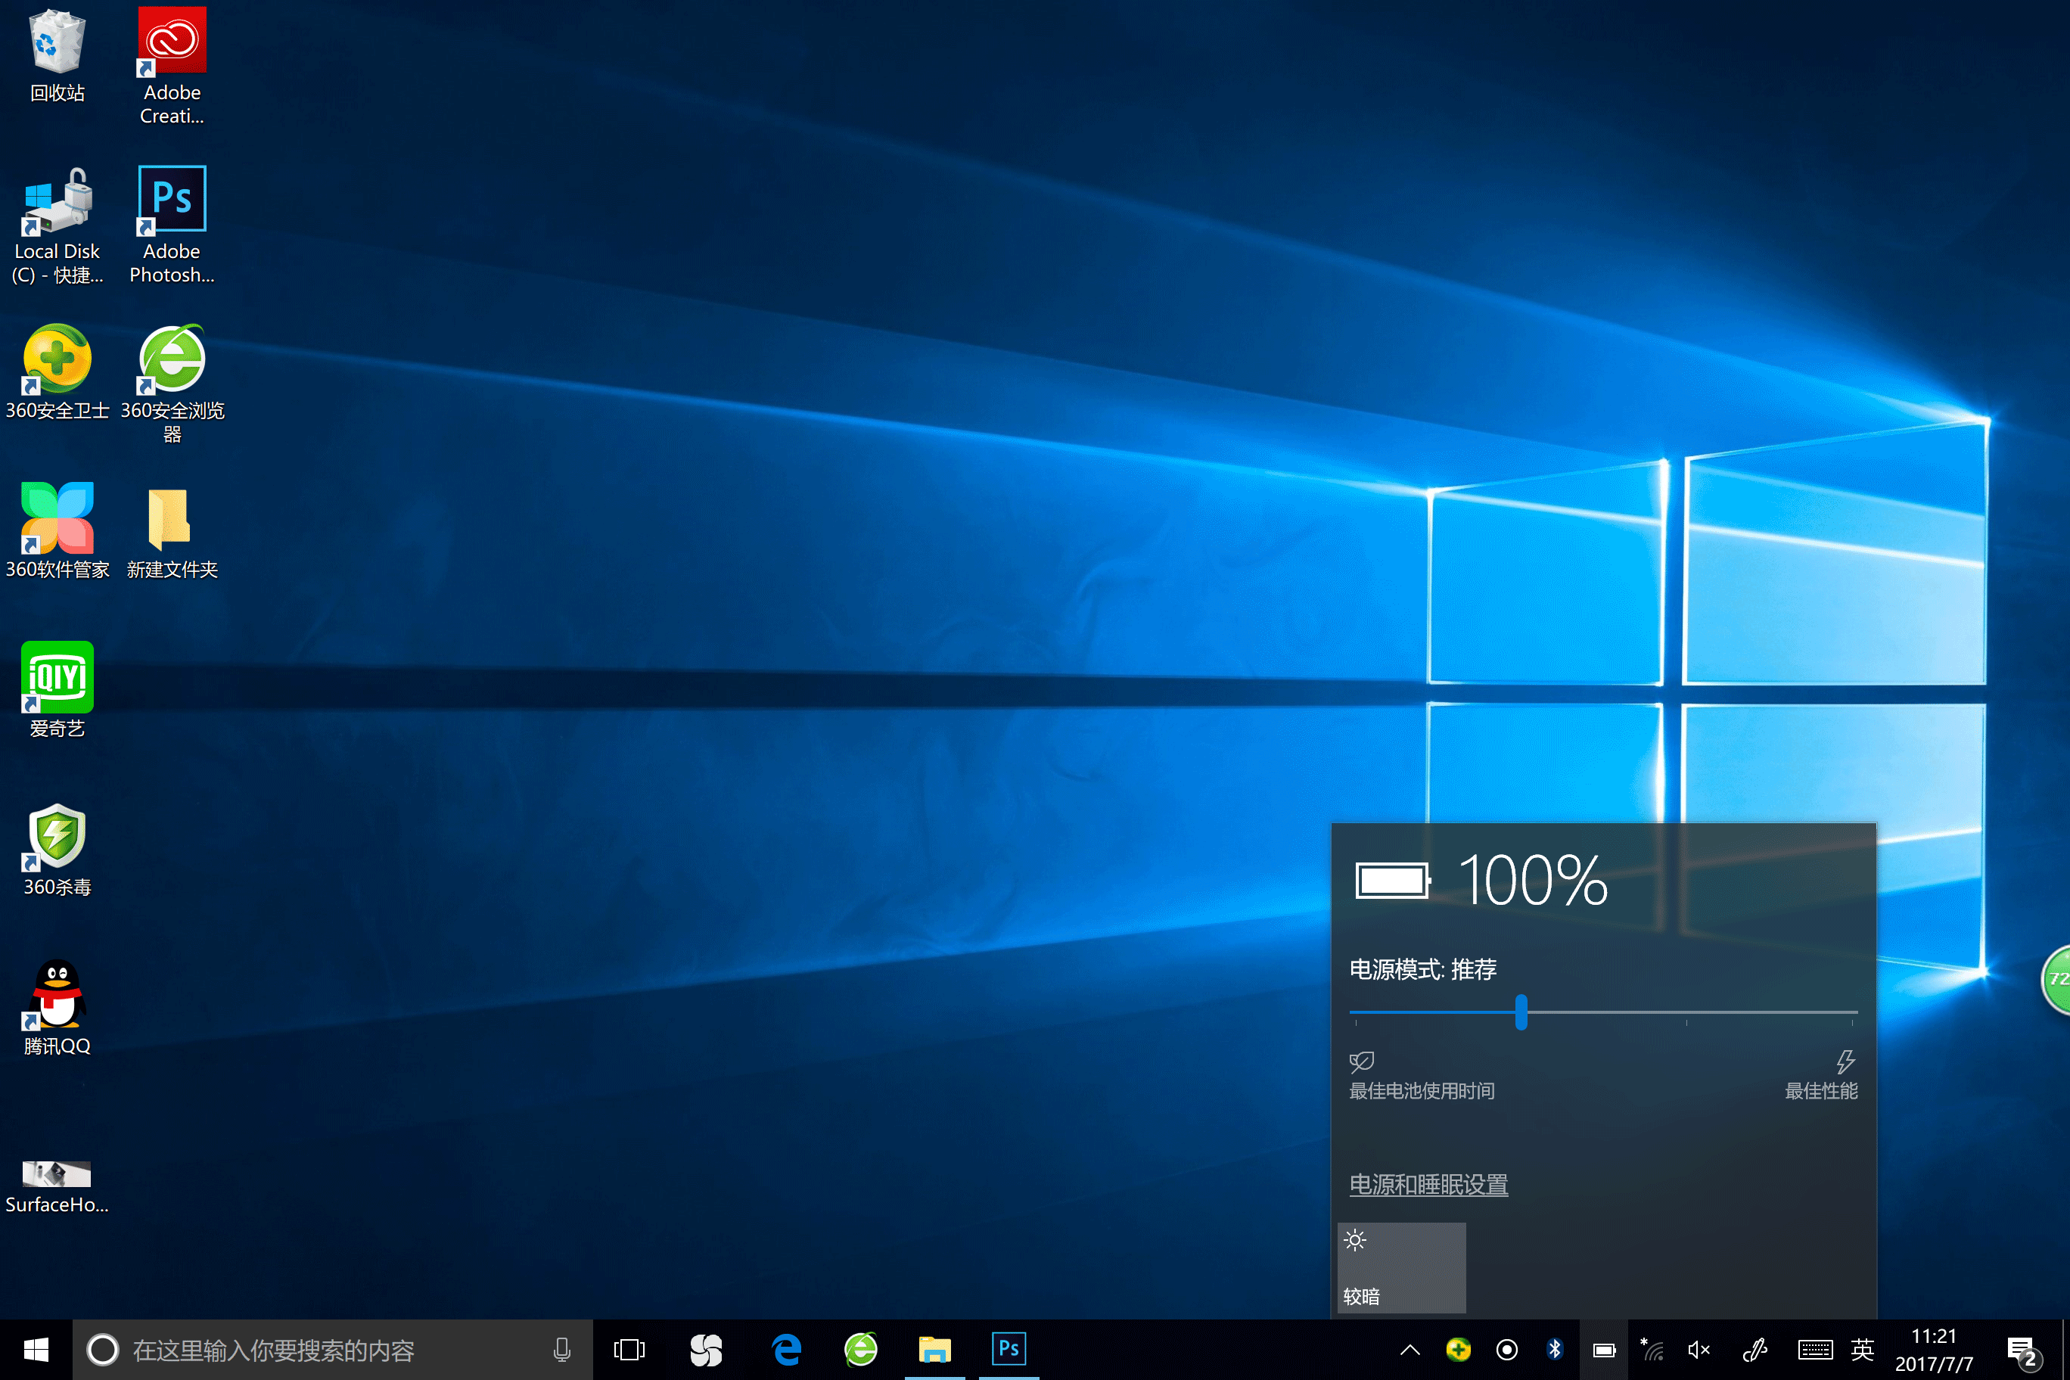
Task: Toggle the 较暗 brightness tile
Action: click(x=1401, y=1267)
